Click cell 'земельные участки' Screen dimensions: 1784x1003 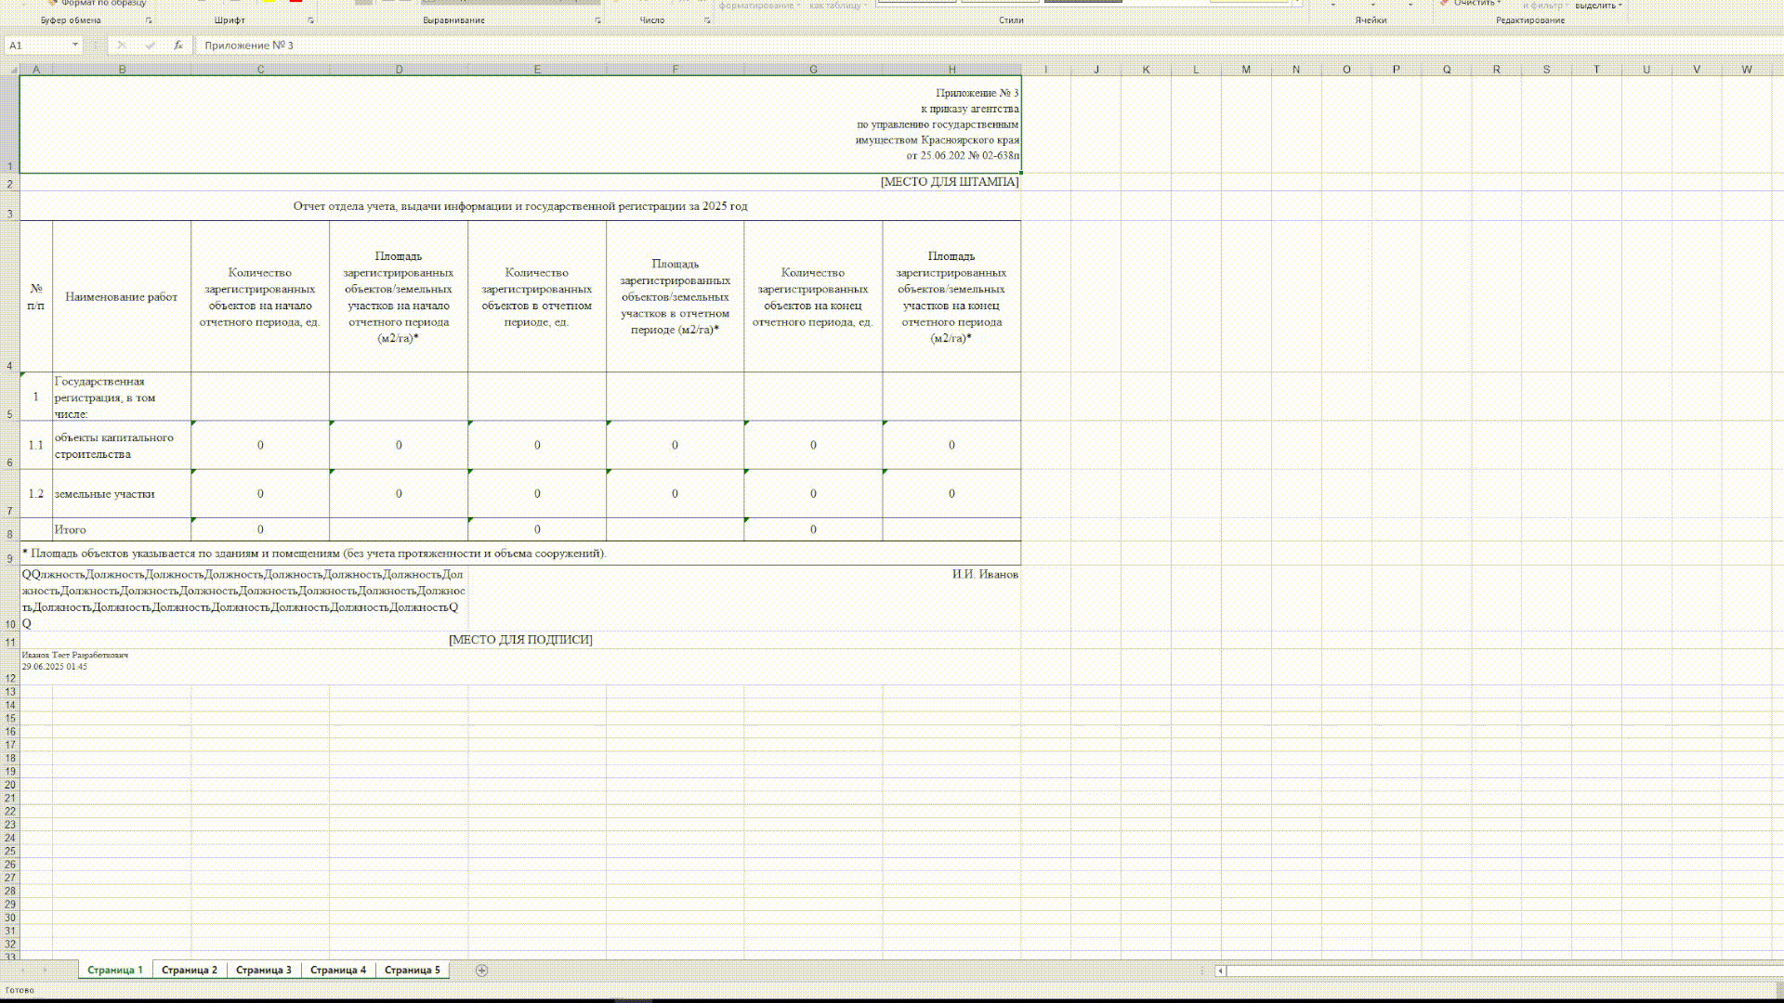coord(122,494)
